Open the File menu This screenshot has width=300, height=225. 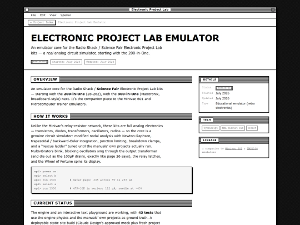pyautogui.click(x=33, y=15)
